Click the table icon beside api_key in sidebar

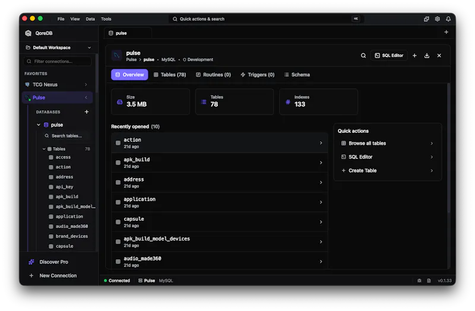[51, 187]
